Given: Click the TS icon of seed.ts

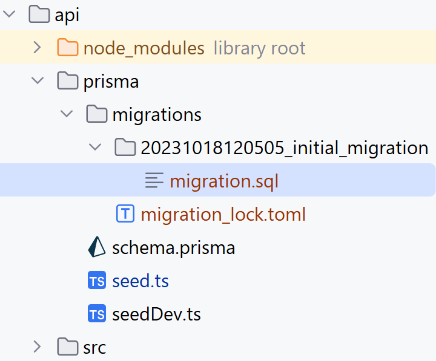Looking at the screenshot, I should 97,280.
